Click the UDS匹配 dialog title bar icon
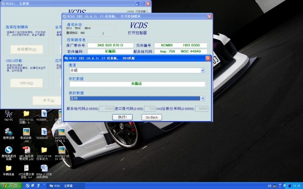Screen dimensions: 303x189 (x=66, y=58)
